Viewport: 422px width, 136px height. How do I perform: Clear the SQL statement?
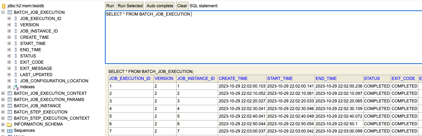(x=182, y=6)
